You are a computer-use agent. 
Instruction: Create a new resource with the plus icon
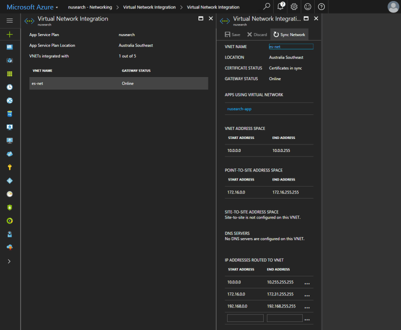pos(10,34)
